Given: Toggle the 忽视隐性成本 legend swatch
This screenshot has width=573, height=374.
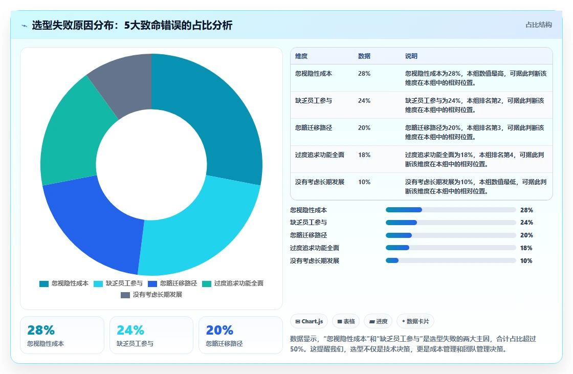Looking at the screenshot, I should pyautogui.click(x=44, y=284).
